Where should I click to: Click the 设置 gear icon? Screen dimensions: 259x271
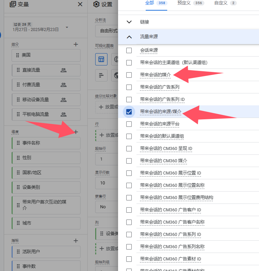pyautogui.click(x=96, y=4)
